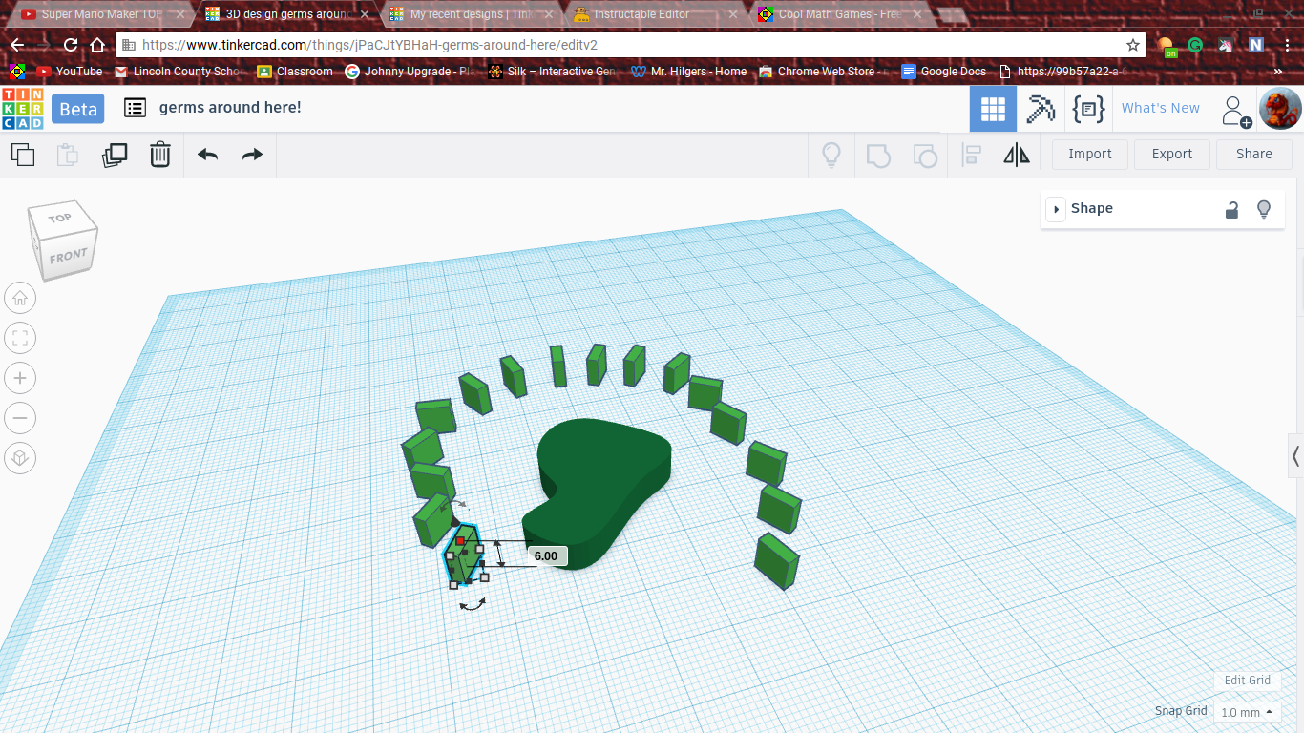Click the Paste tool icon
Image resolution: width=1304 pixels, height=733 pixels.
pos(68,154)
